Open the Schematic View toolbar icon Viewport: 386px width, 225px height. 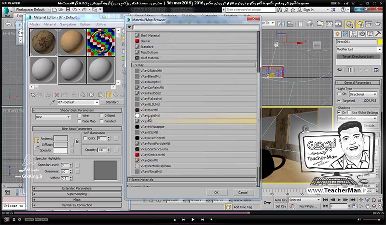pyautogui.click(x=338, y=24)
